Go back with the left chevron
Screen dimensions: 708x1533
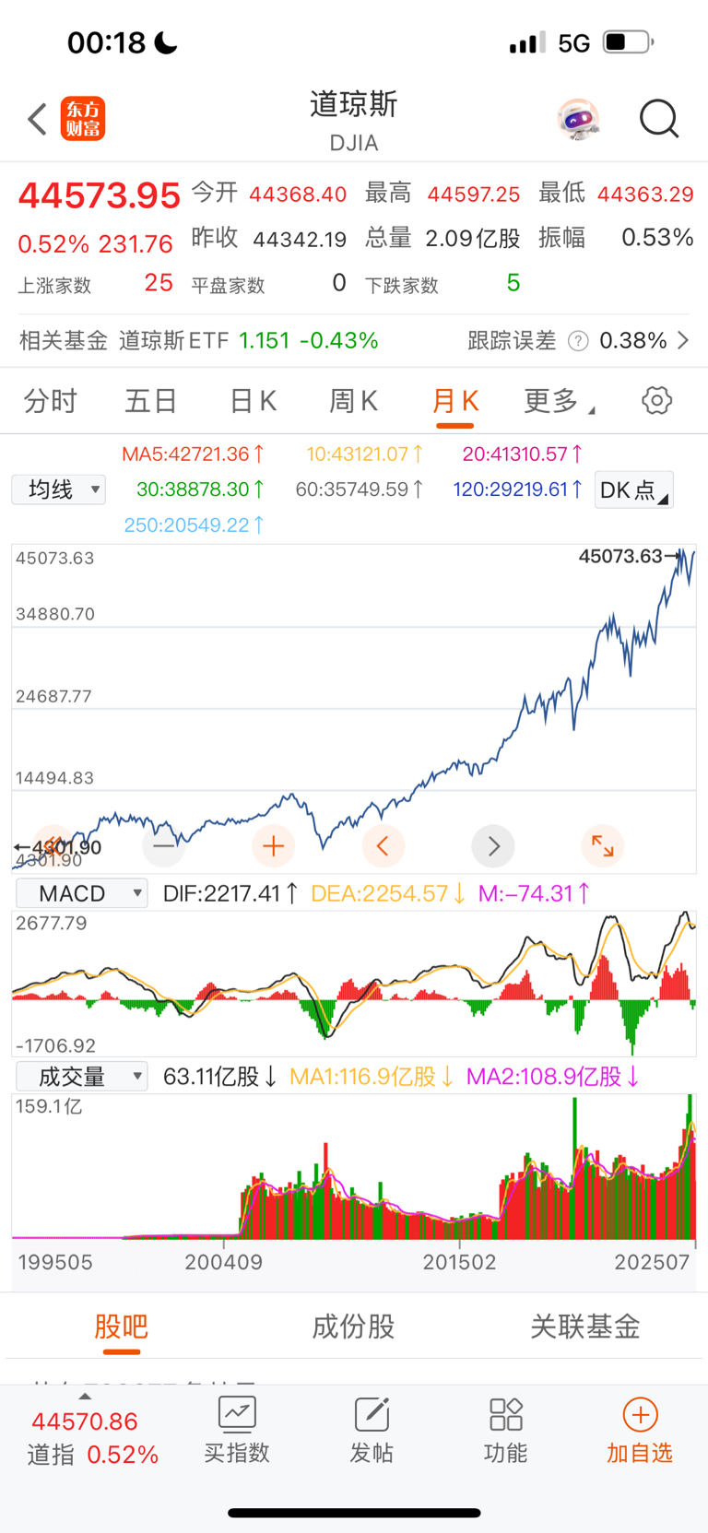coord(37,120)
